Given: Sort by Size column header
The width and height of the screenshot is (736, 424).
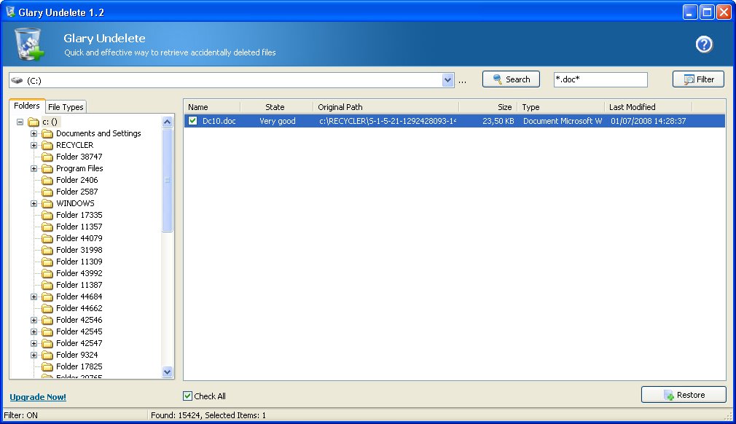Looking at the screenshot, I should point(488,107).
